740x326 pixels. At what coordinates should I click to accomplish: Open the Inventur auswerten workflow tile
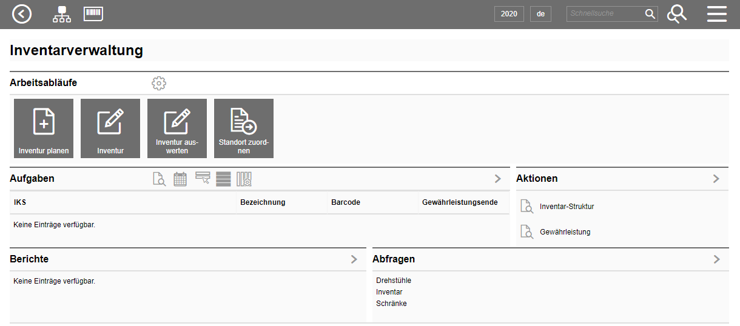click(x=177, y=128)
